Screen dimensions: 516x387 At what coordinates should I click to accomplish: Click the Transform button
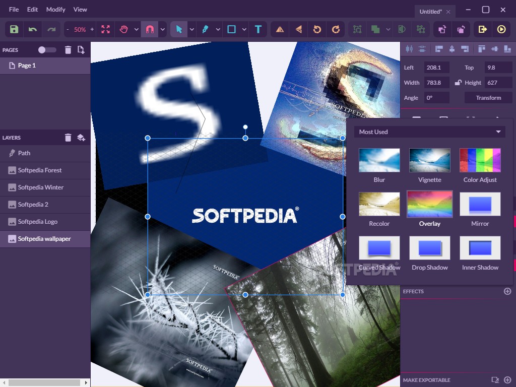pos(488,98)
